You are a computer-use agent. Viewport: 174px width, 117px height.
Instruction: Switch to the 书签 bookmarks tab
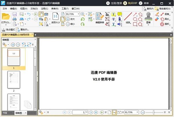pyautogui.click(x=5, y=113)
